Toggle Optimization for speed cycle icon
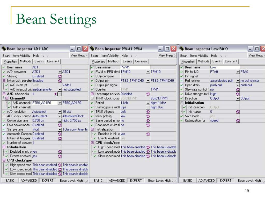 238,121
